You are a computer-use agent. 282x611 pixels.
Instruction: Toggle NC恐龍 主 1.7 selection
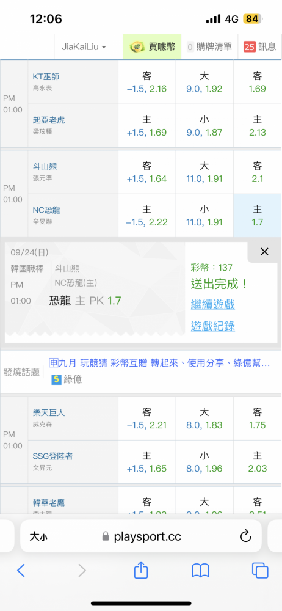(x=257, y=216)
